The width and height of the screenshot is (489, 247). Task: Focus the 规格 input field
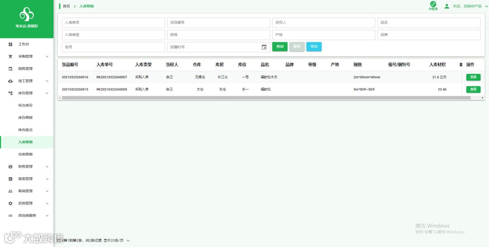point(219,35)
